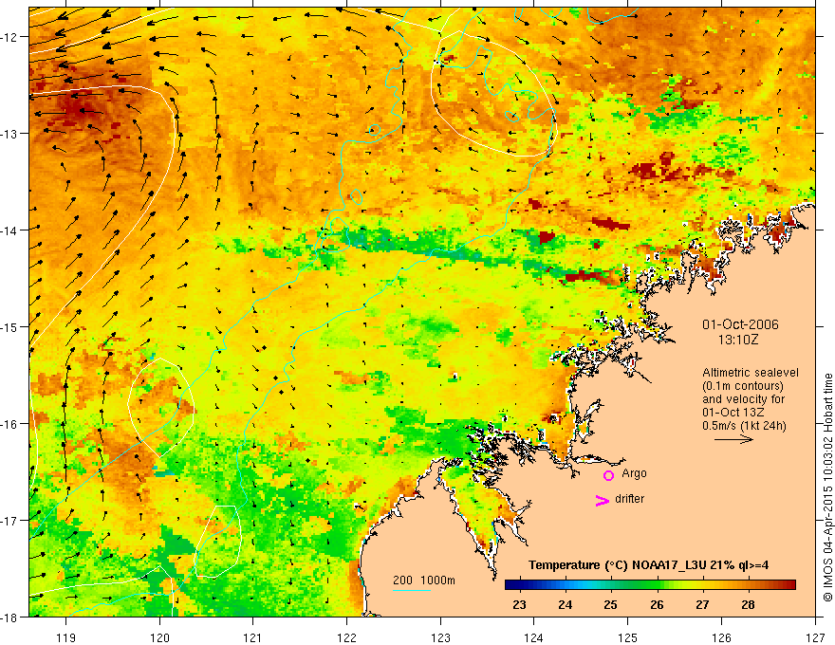The width and height of the screenshot is (835, 645).
Task: Click the color bar value 24
Action: (565, 604)
